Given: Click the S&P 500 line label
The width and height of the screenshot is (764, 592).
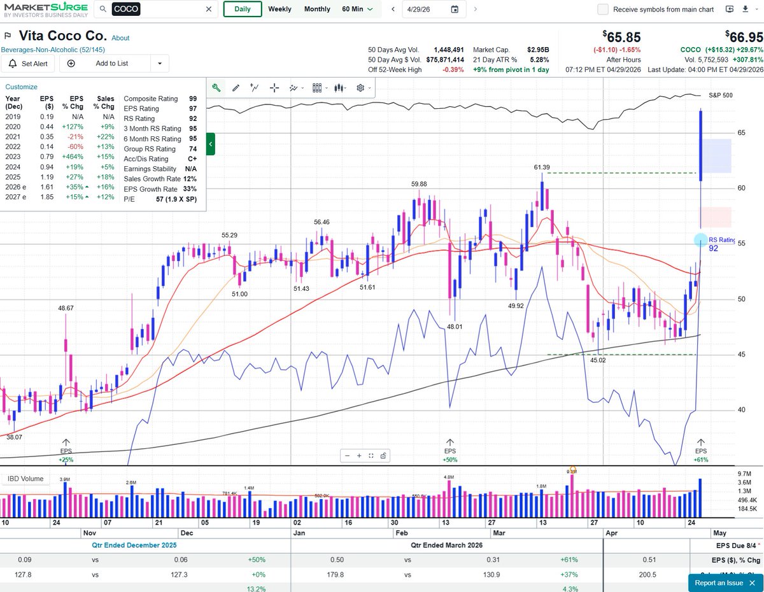Looking at the screenshot, I should 721,95.
